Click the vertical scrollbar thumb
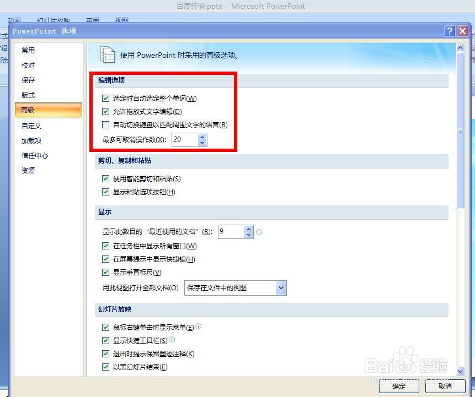Image resolution: width=475 pixels, height=397 pixels. [460, 130]
